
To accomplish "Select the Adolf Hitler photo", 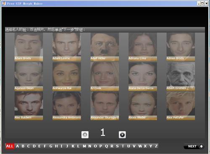I will 105,47.
